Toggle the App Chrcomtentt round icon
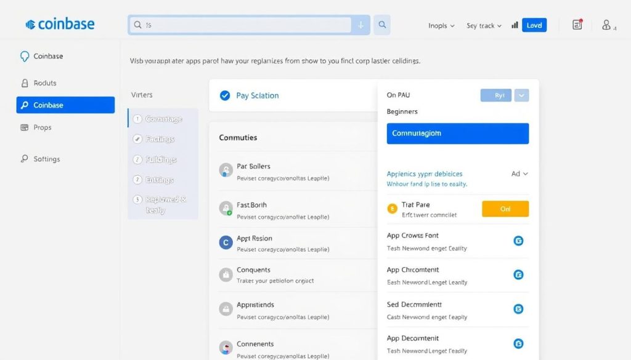 pos(518,274)
